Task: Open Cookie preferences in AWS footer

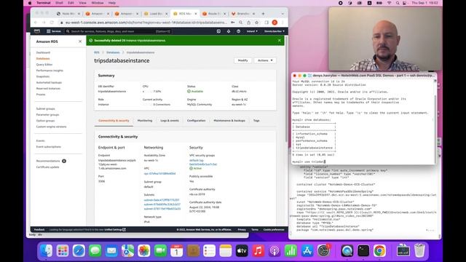Action: click(x=274, y=230)
